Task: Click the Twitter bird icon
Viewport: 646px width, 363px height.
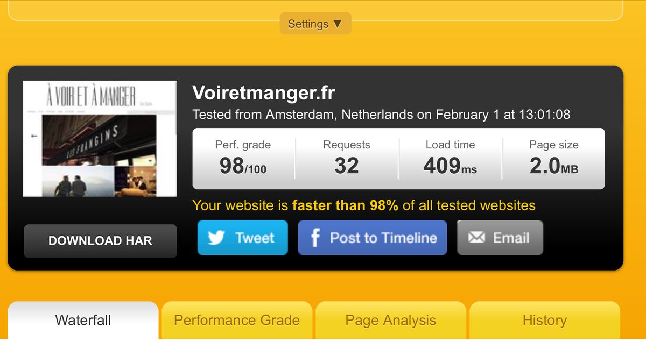Action: [x=216, y=238]
